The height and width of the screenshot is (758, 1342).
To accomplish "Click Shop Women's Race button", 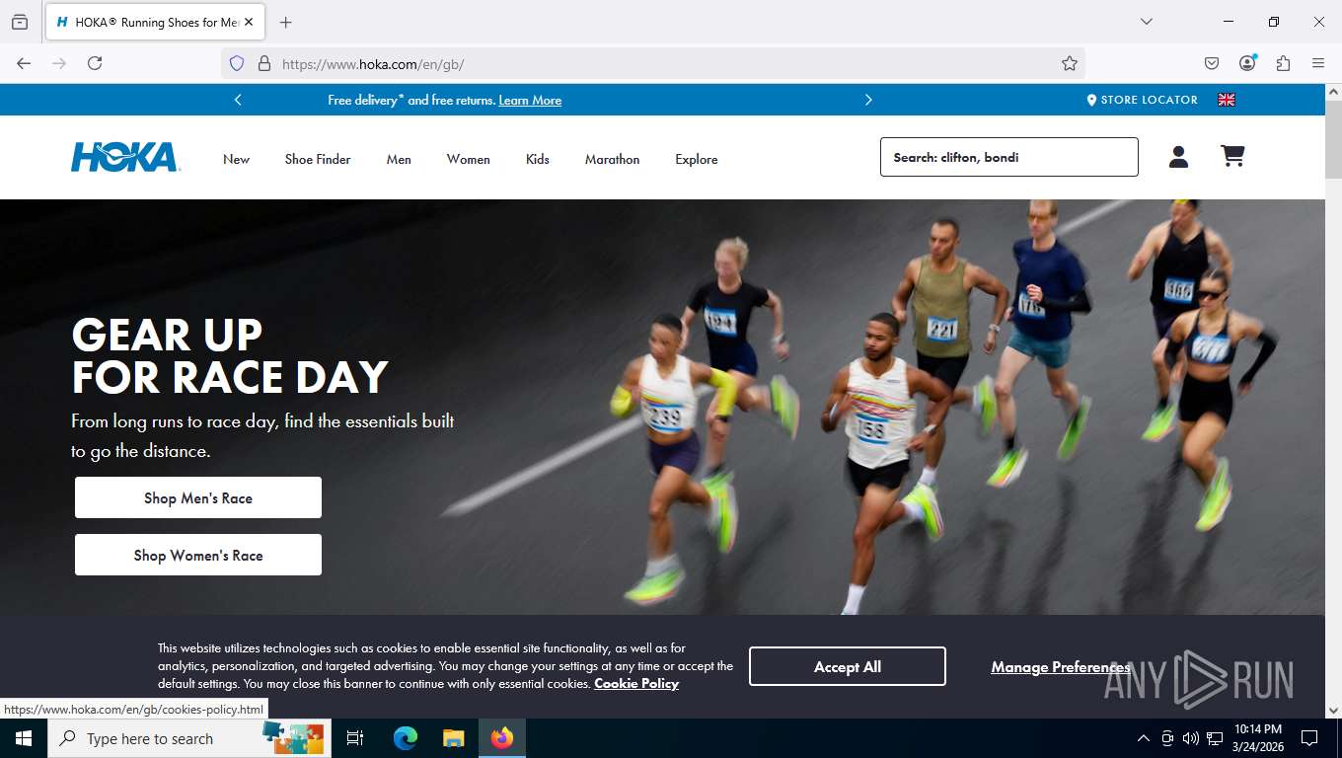I will tap(198, 555).
